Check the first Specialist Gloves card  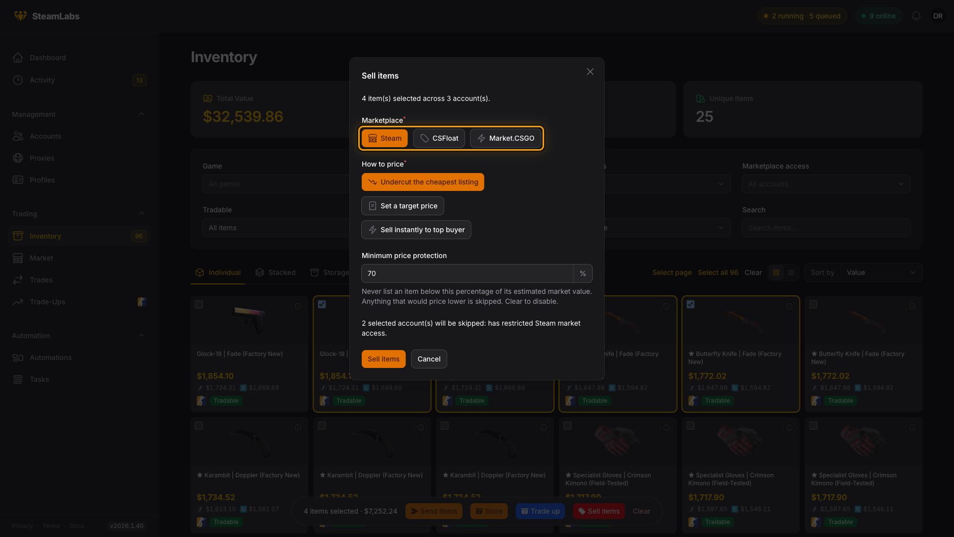pos(567,426)
